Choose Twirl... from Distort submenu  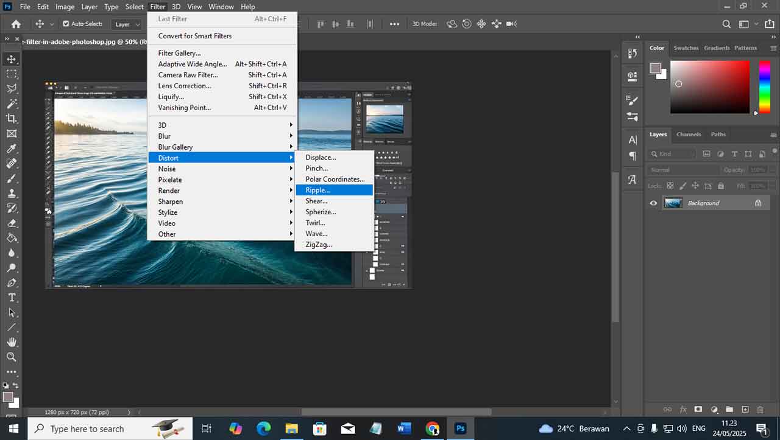click(x=334, y=223)
